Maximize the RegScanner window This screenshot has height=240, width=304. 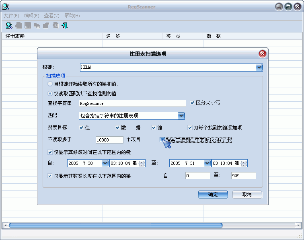[x=288, y=7]
